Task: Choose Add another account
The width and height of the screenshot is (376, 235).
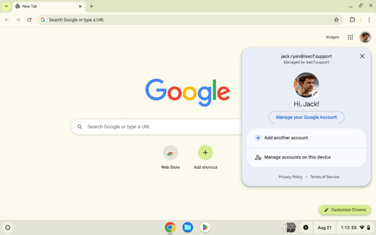Action: pyautogui.click(x=306, y=138)
